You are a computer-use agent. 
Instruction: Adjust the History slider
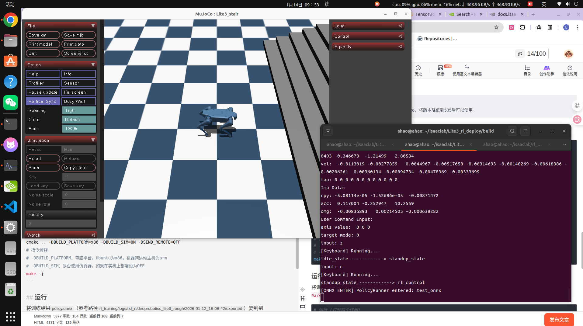pos(61,224)
